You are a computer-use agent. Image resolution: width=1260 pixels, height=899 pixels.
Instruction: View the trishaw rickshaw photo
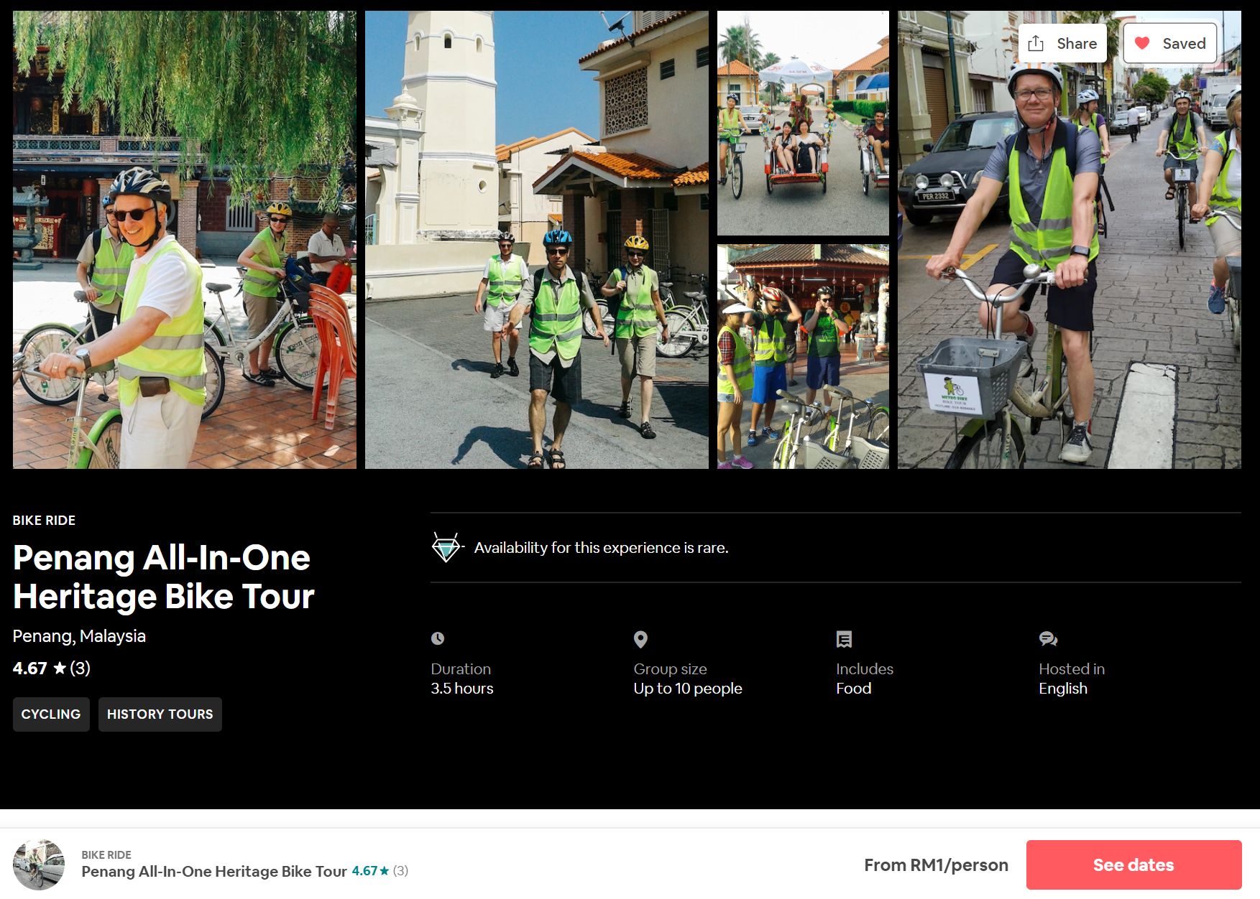[803, 123]
